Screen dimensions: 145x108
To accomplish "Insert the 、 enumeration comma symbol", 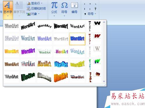I will click(95, 4).
